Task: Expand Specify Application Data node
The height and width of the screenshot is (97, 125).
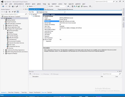Action: click(3, 27)
